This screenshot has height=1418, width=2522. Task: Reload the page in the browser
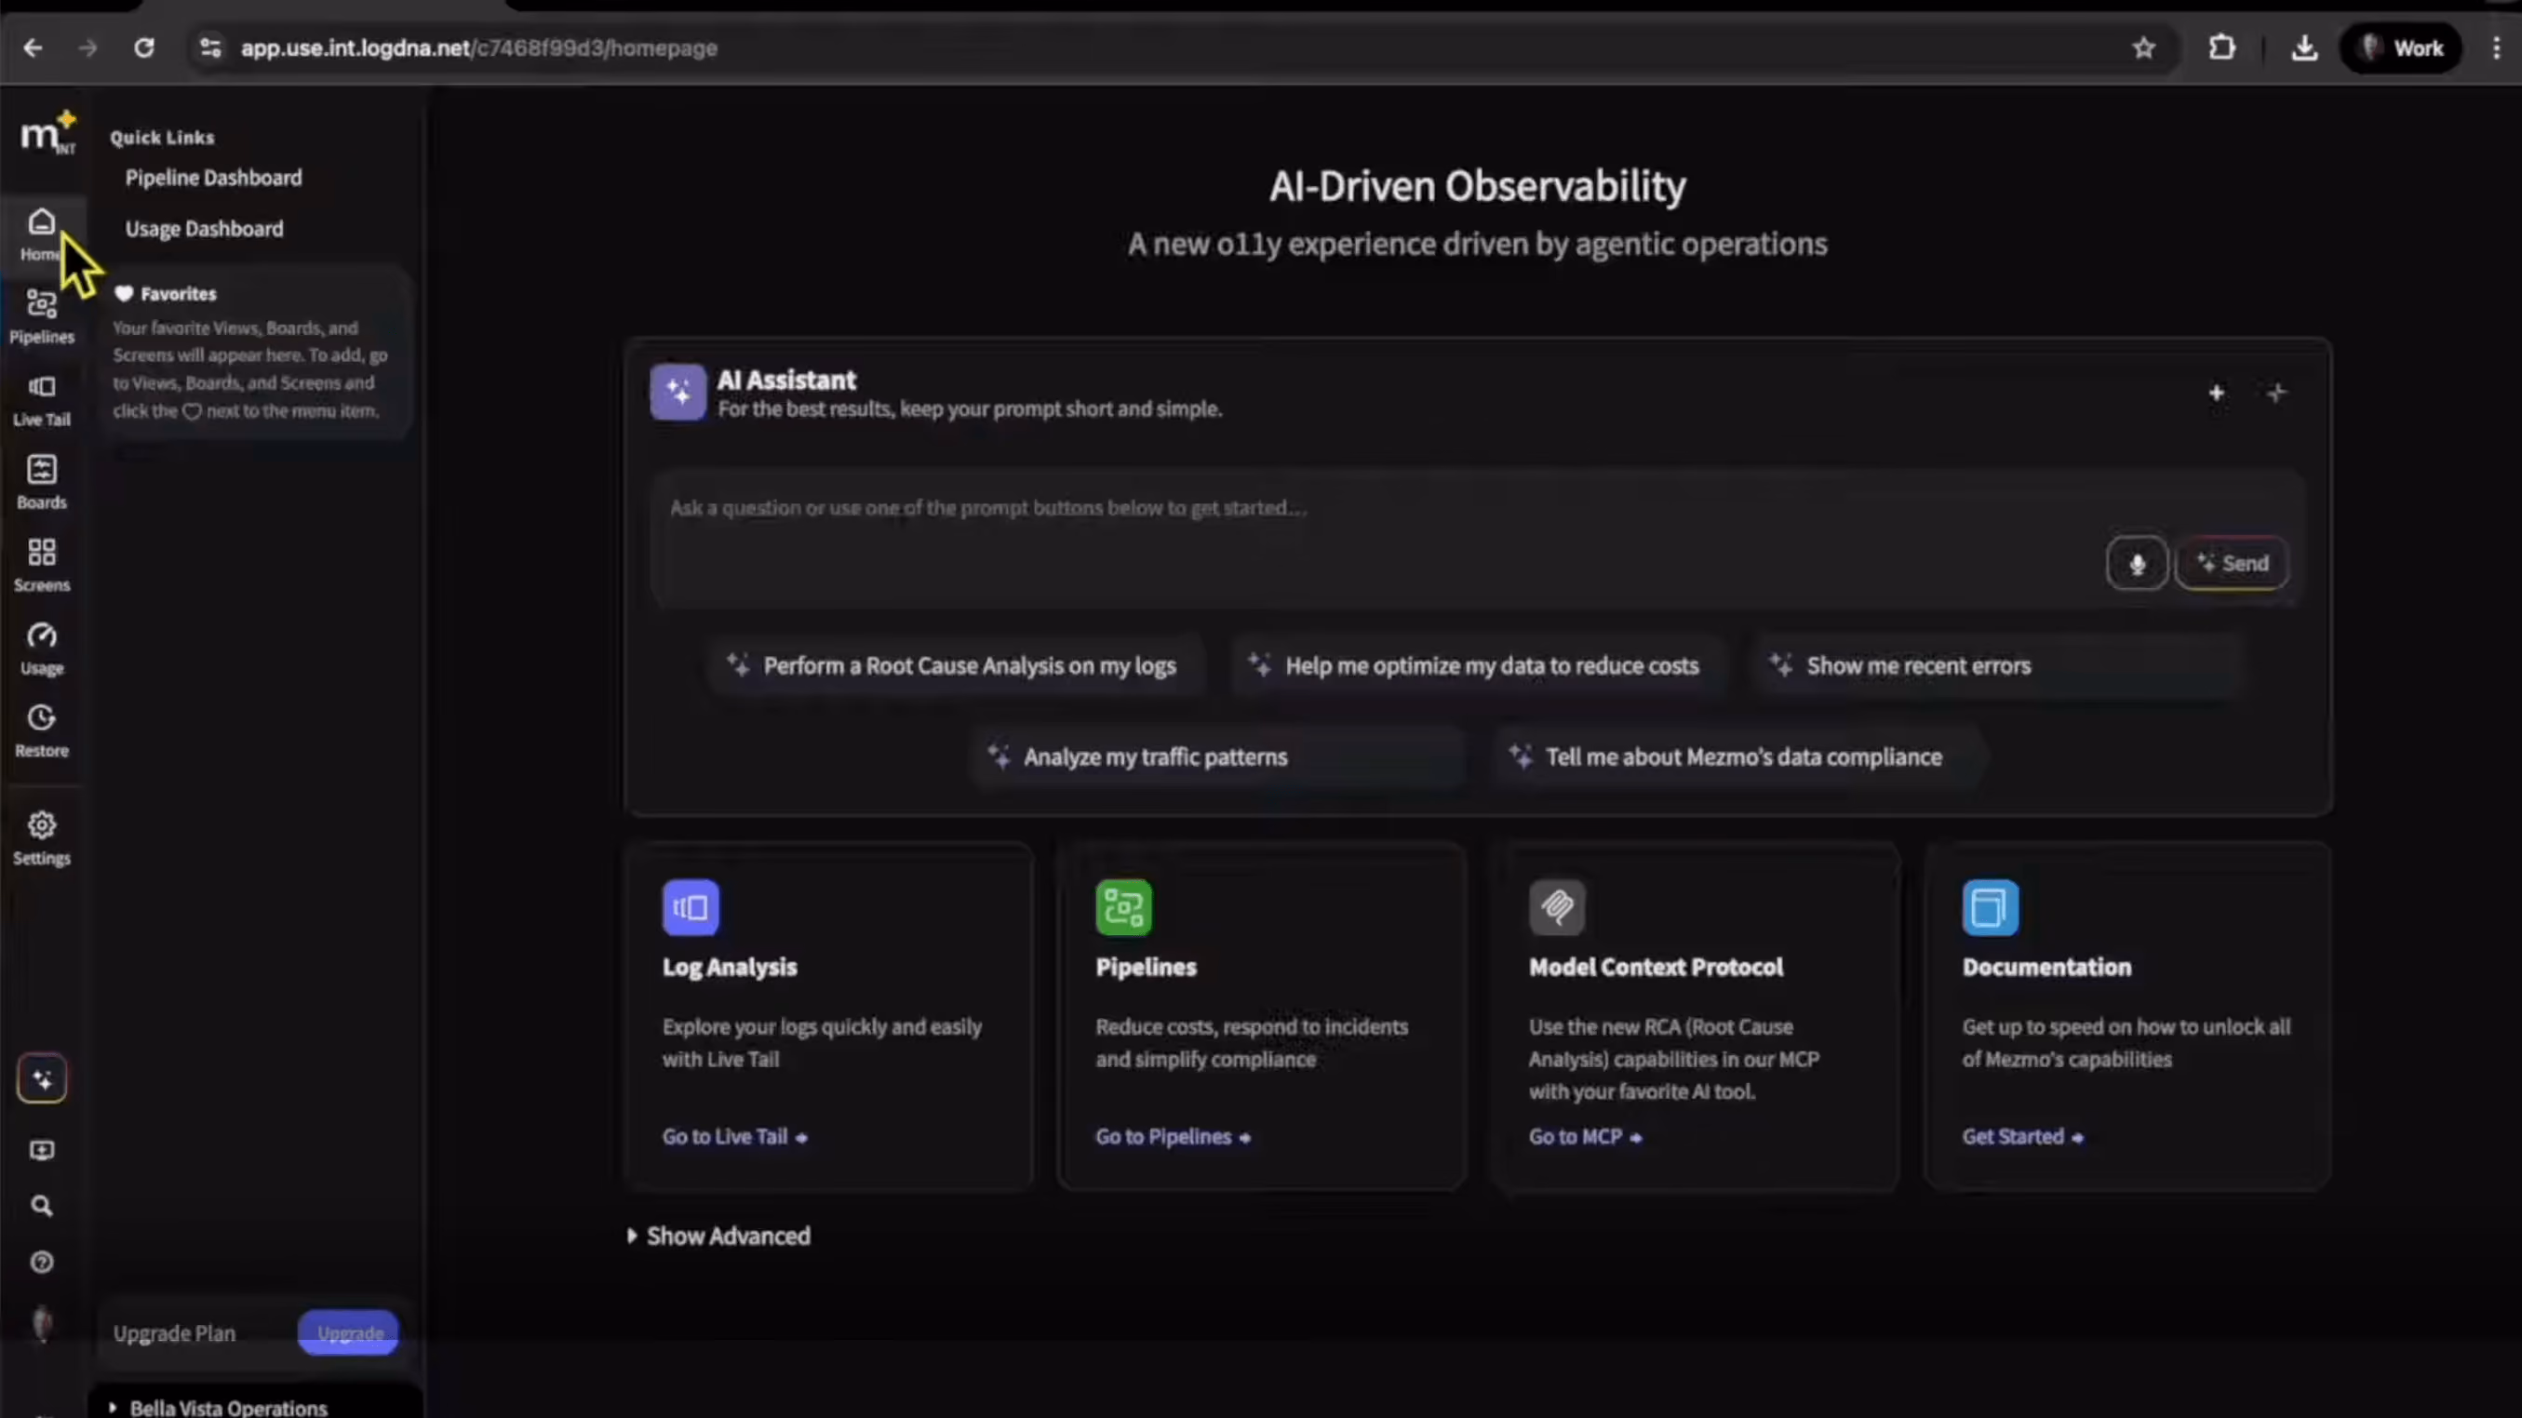144,48
